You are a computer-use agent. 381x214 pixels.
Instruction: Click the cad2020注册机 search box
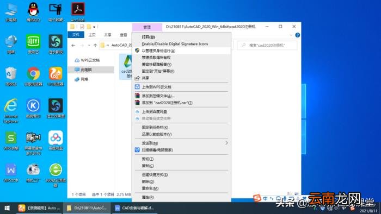pyautogui.click(x=267, y=45)
